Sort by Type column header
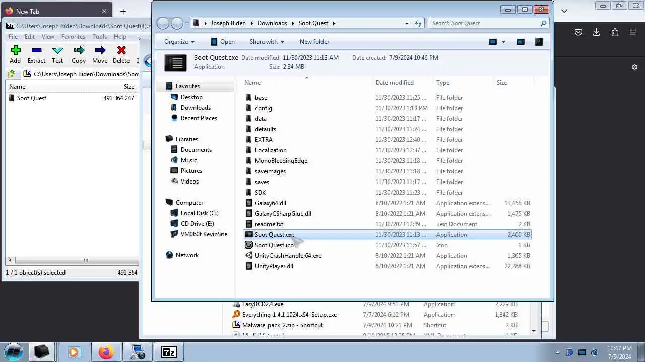This screenshot has height=362, width=645. coord(443,83)
